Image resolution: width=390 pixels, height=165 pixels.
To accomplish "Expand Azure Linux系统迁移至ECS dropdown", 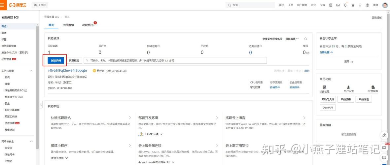I will 157,162.
